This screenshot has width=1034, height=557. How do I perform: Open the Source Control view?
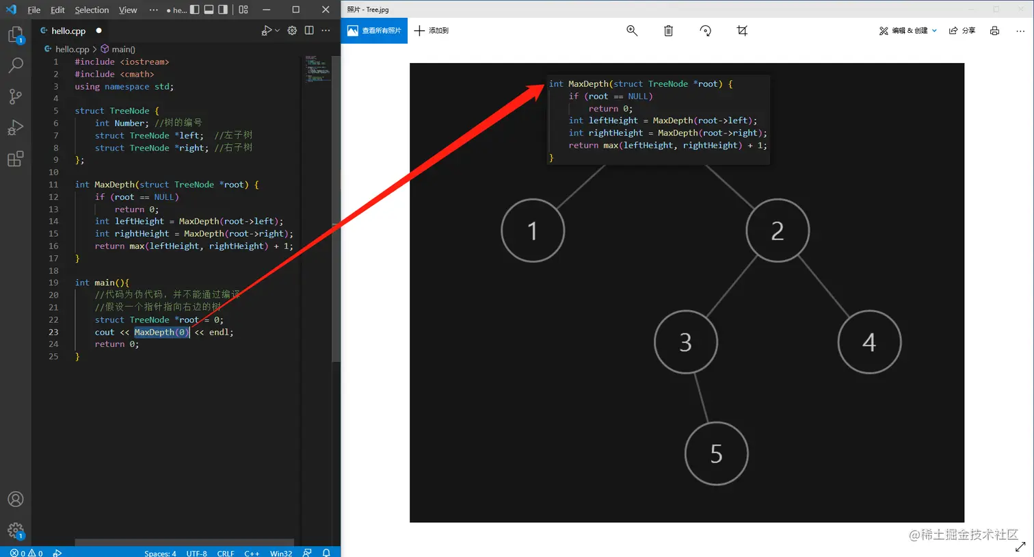pyautogui.click(x=16, y=96)
